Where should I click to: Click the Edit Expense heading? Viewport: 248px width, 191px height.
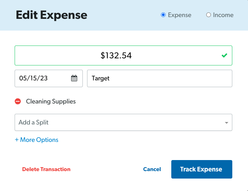click(x=51, y=15)
